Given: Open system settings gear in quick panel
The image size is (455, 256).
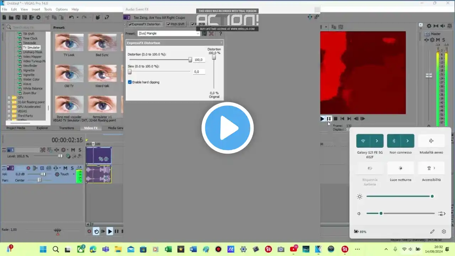Looking at the screenshot, I should click(444, 231).
